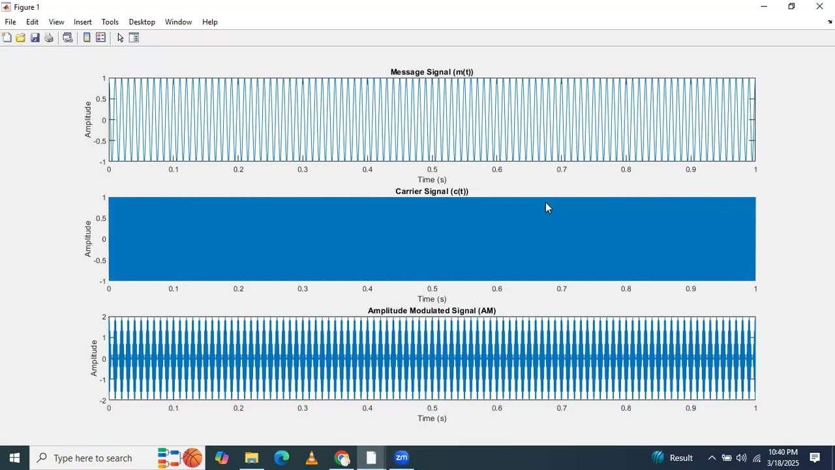
Task: Click the dock figure arrow at menu bar right
Action: (x=830, y=22)
